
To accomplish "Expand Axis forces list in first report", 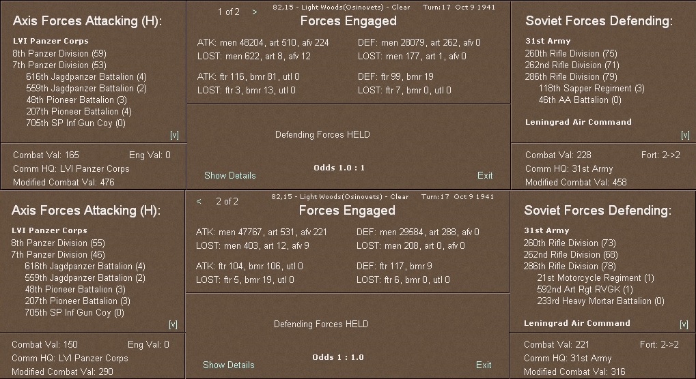I will [x=174, y=135].
